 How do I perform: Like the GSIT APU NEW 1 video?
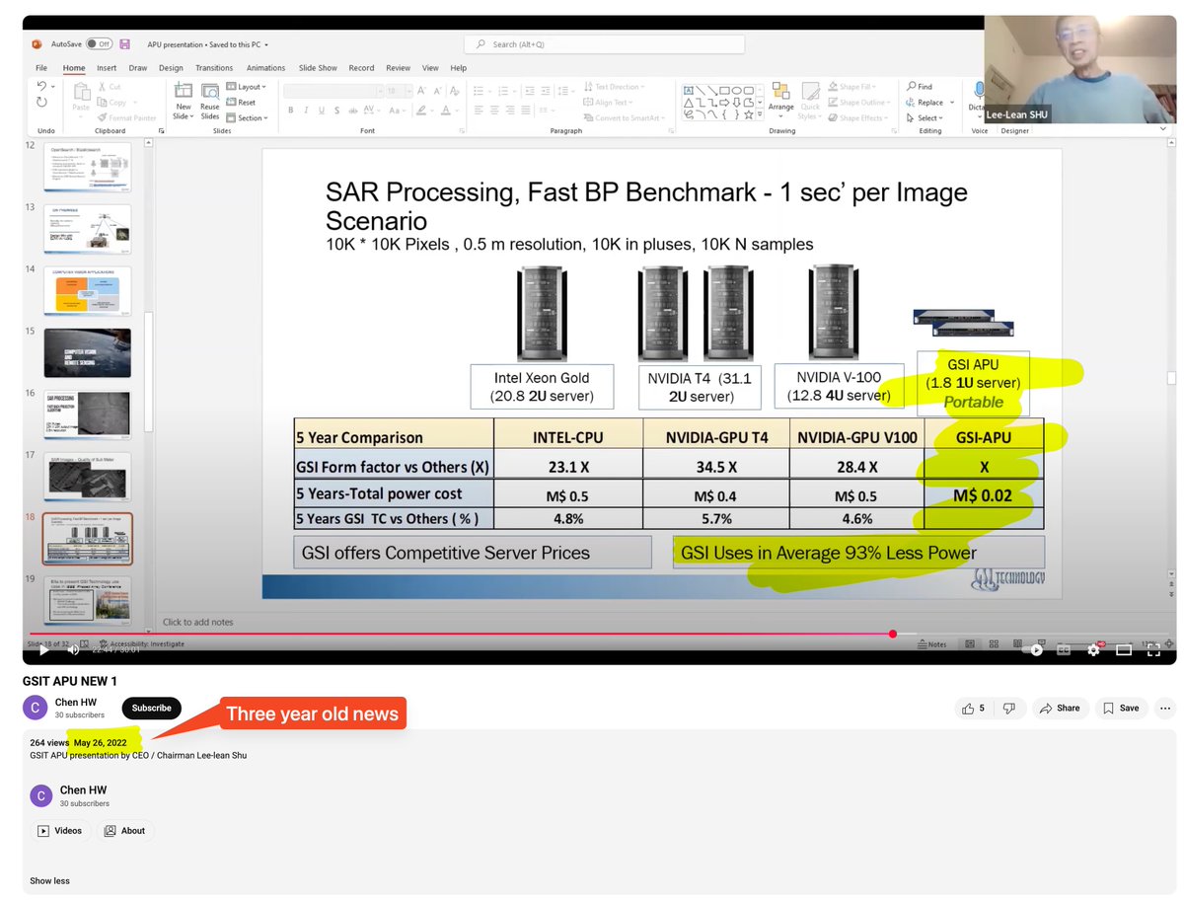972,708
